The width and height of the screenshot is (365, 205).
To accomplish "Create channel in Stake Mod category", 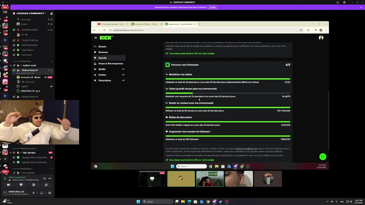I will (x=51, y=61).
